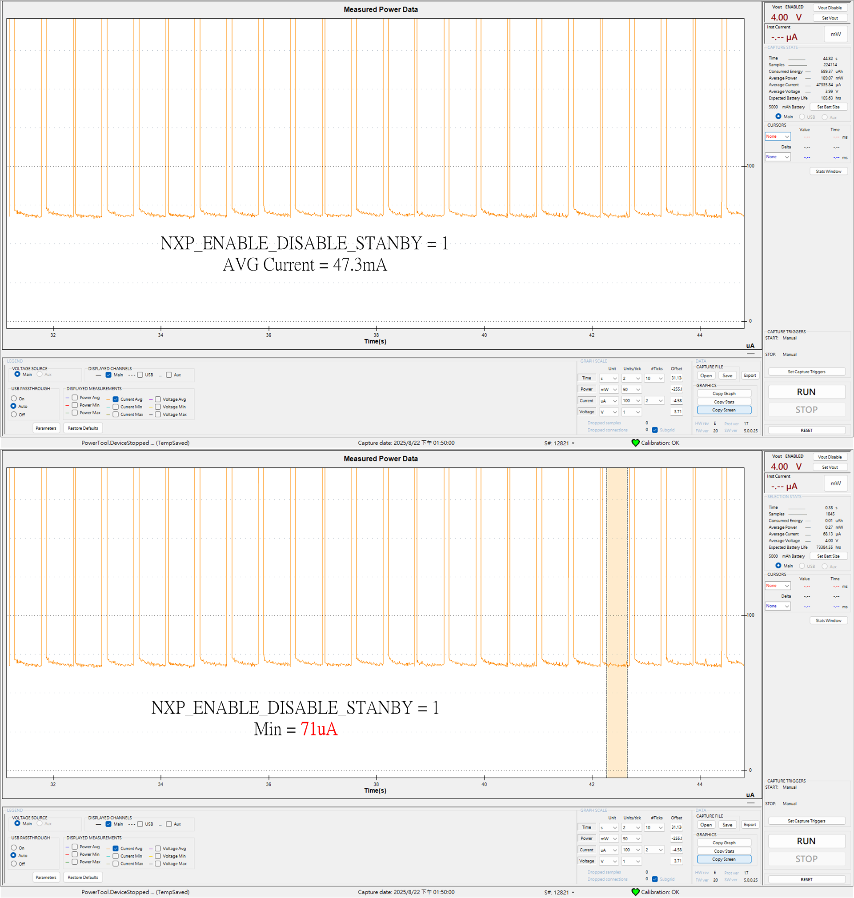Click the green heart Calibration icon in top window
Image resolution: width=854 pixels, height=898 pixels.
click(x=635, y=443)
